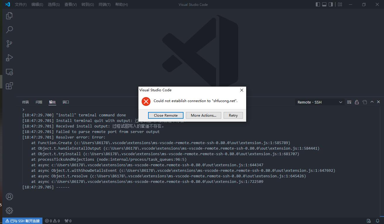Click the SSH disconnected remote indicator
This screenshot has height=224, width=384.
[23, 221]
